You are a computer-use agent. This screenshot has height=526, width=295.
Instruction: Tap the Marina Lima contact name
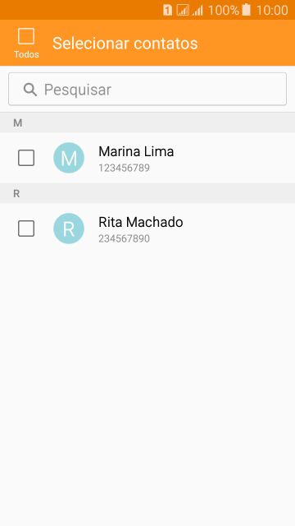[x=136, y=151]
